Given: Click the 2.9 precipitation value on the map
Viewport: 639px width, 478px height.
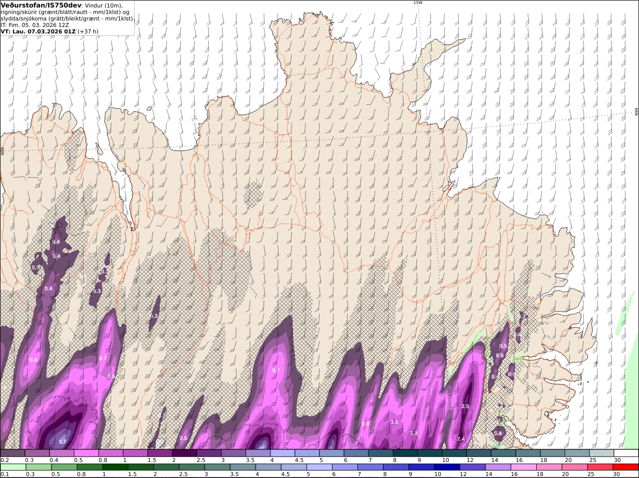Looking at the screenshot, I should tap(465, 407).
